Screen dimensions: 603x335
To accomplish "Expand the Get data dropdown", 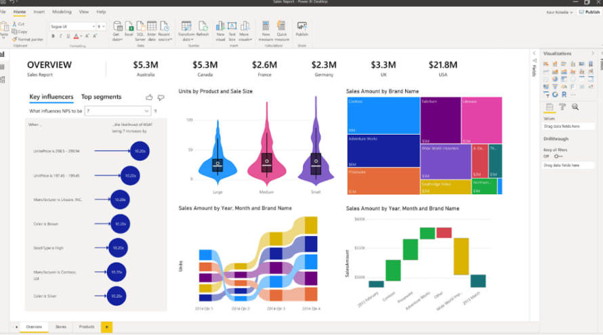I will [x=117, y=39].
